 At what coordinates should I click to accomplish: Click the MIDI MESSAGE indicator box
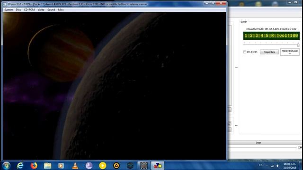[x=290, y=52]
